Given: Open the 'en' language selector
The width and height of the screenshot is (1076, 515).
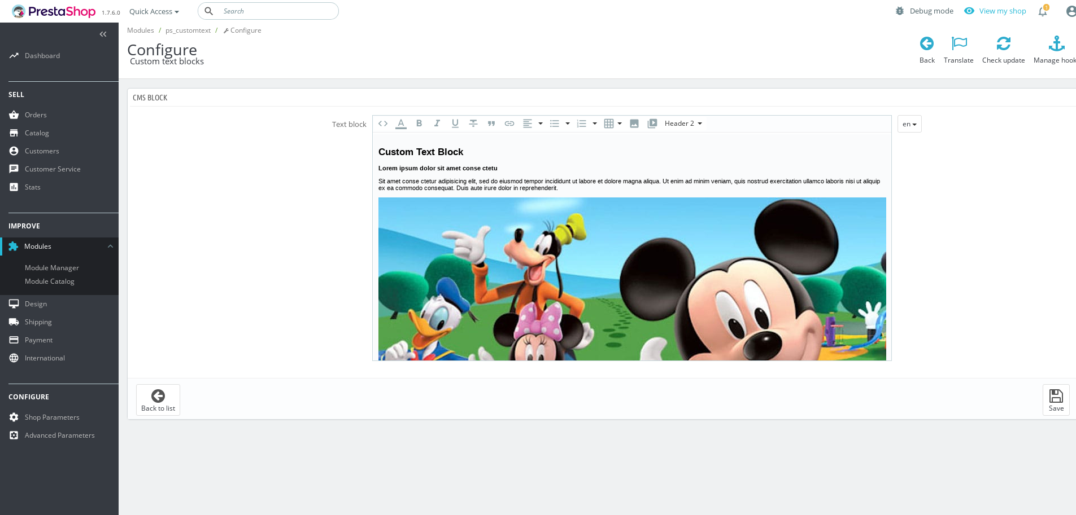Looking at the screenshot, I should click(x=909, y=124).
